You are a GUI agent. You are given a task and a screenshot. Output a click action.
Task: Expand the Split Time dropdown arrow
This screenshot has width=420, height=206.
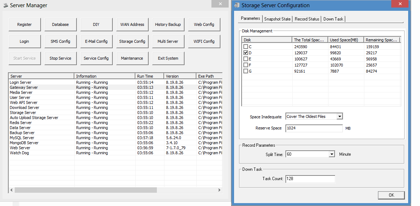pyautogui.click(x=332, y=154)
